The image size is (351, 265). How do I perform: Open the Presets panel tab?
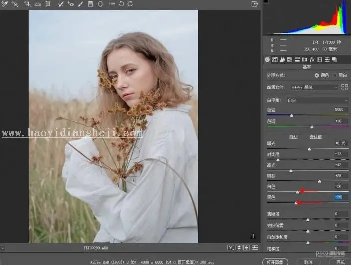[x=327, y=59]
